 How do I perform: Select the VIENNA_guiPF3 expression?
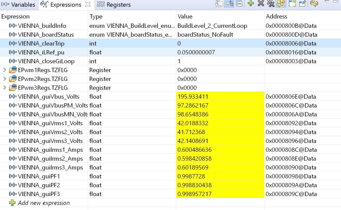click(x=39, y=194)
